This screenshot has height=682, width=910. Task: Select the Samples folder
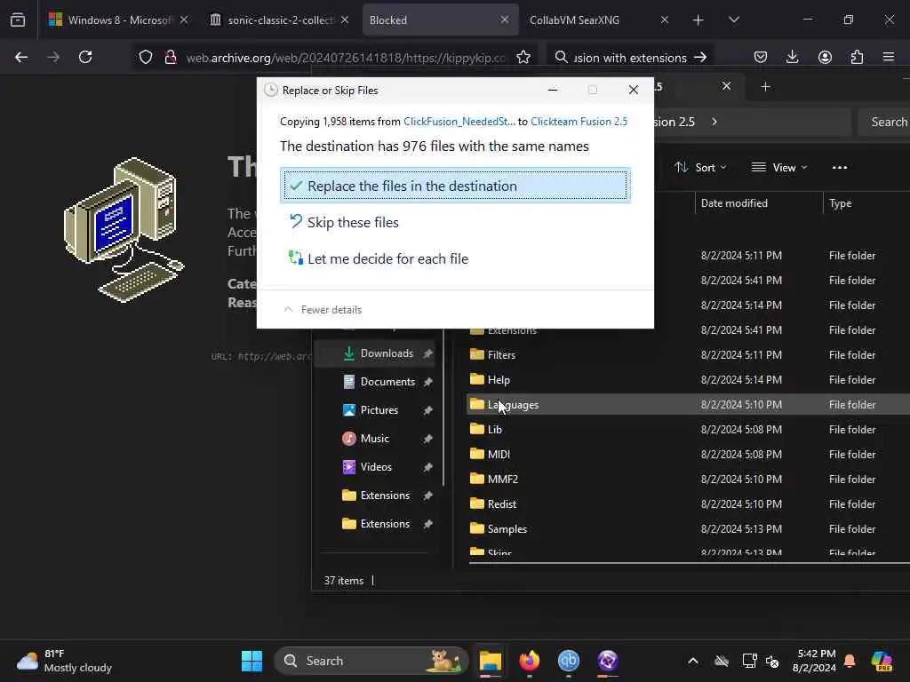[x=688, y=529]
